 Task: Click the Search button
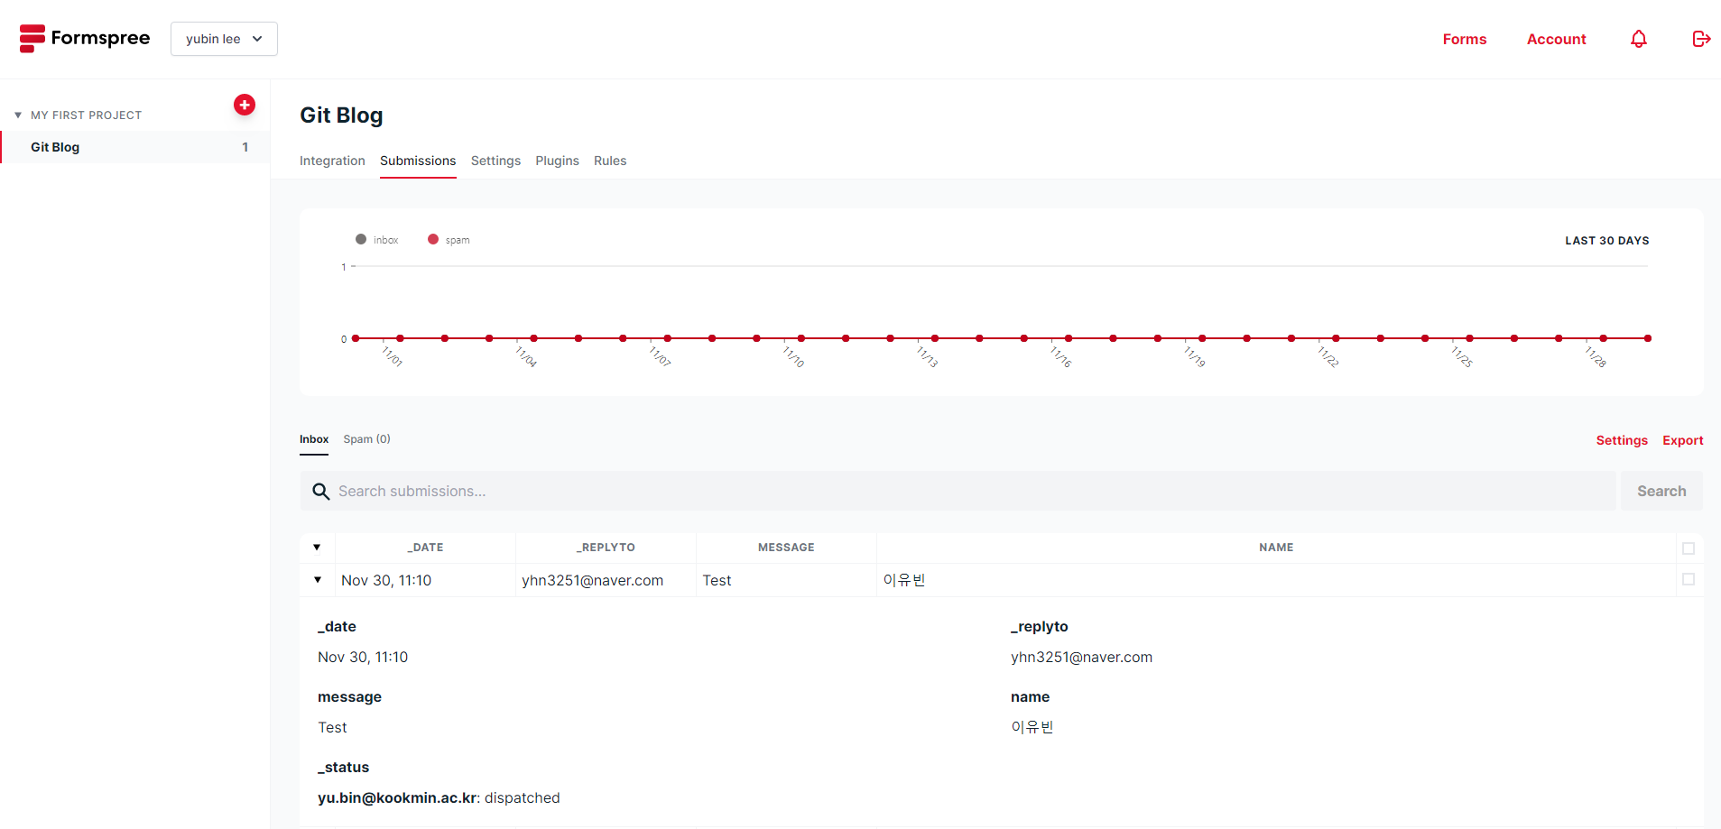point(1661,491)
